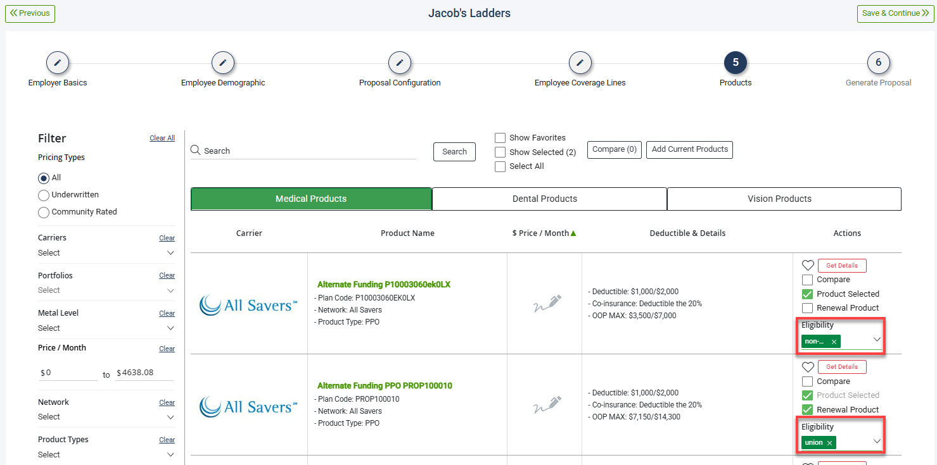Click the edit pencil on Employer Basics step
Viewport: 937px width, 465px height.
point(58,63)
